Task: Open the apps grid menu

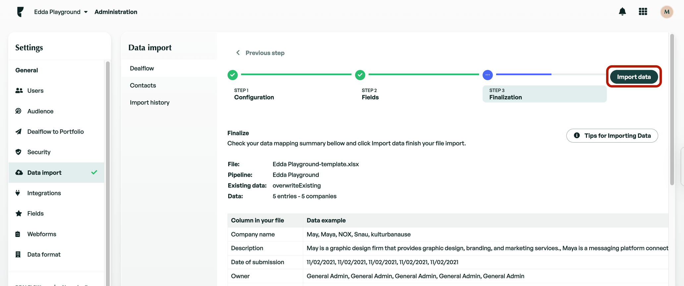Action: [643, 12]
